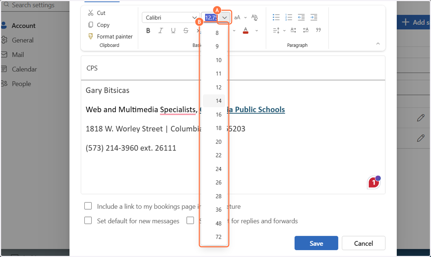
Task: Click the font size value box
Action: pyautogui.click(x=211, y=18)
